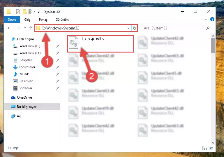
Task: Switch to the Giriş ribbon tab
Action: pos(27,20)
